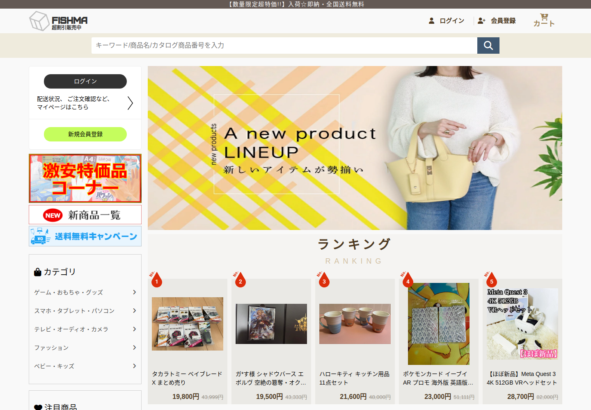Expand the ファッション category chevron
This screenshot has width=591, height=410.
point(134,347)
